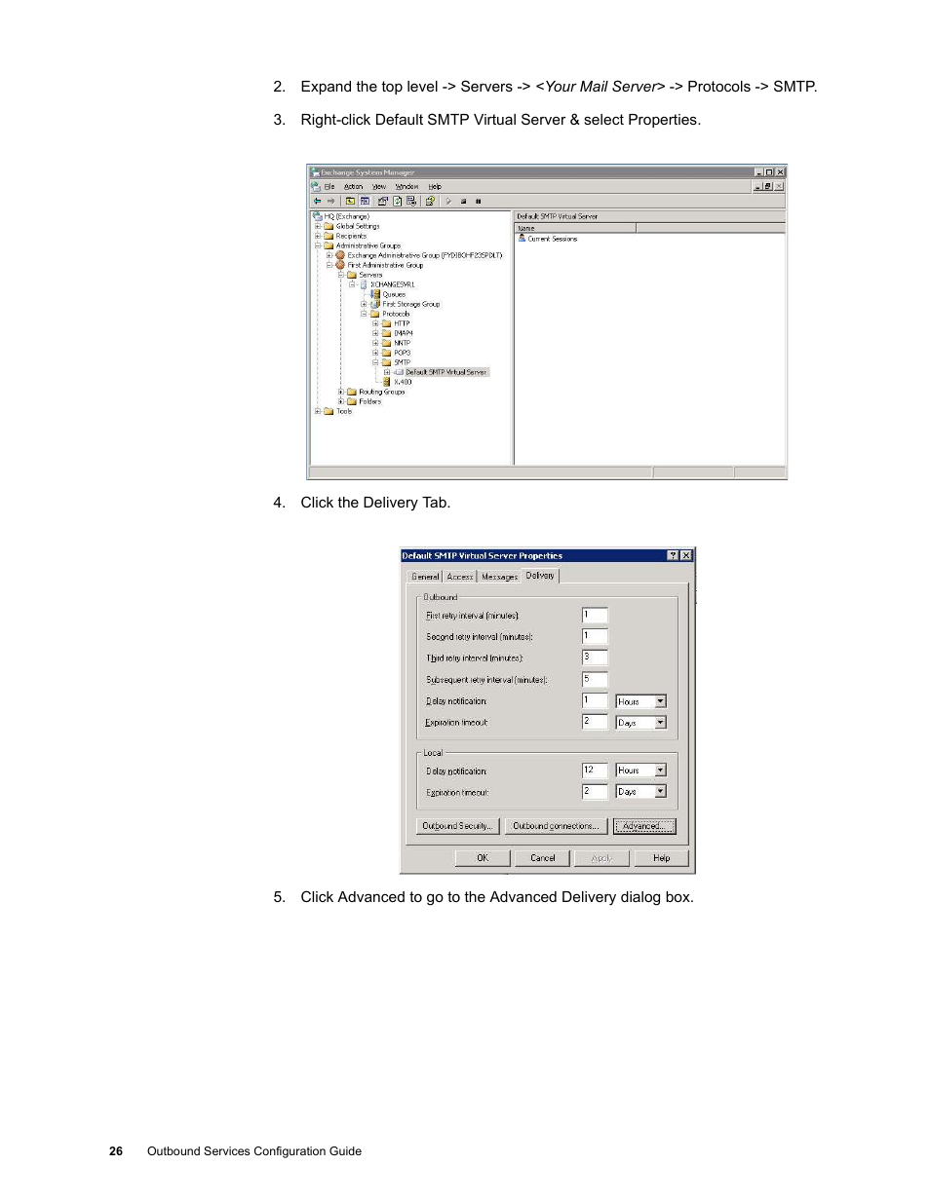Screen dimensions: 930x1203
Task: Click the XCHANGESVR1 server icon
Action: [x=364, y=284]
